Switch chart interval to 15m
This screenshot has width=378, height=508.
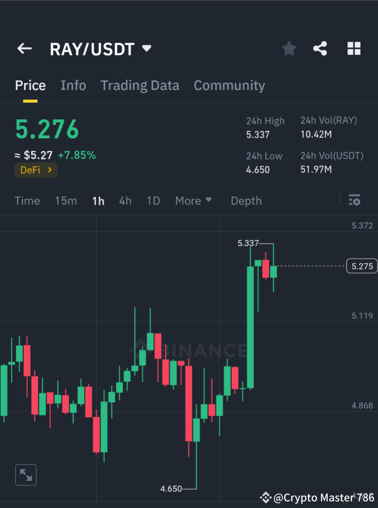click(66, 200)
